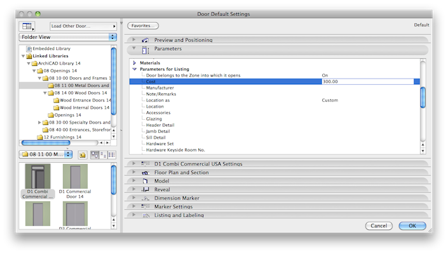Open the Folder View dropdown

68,37
